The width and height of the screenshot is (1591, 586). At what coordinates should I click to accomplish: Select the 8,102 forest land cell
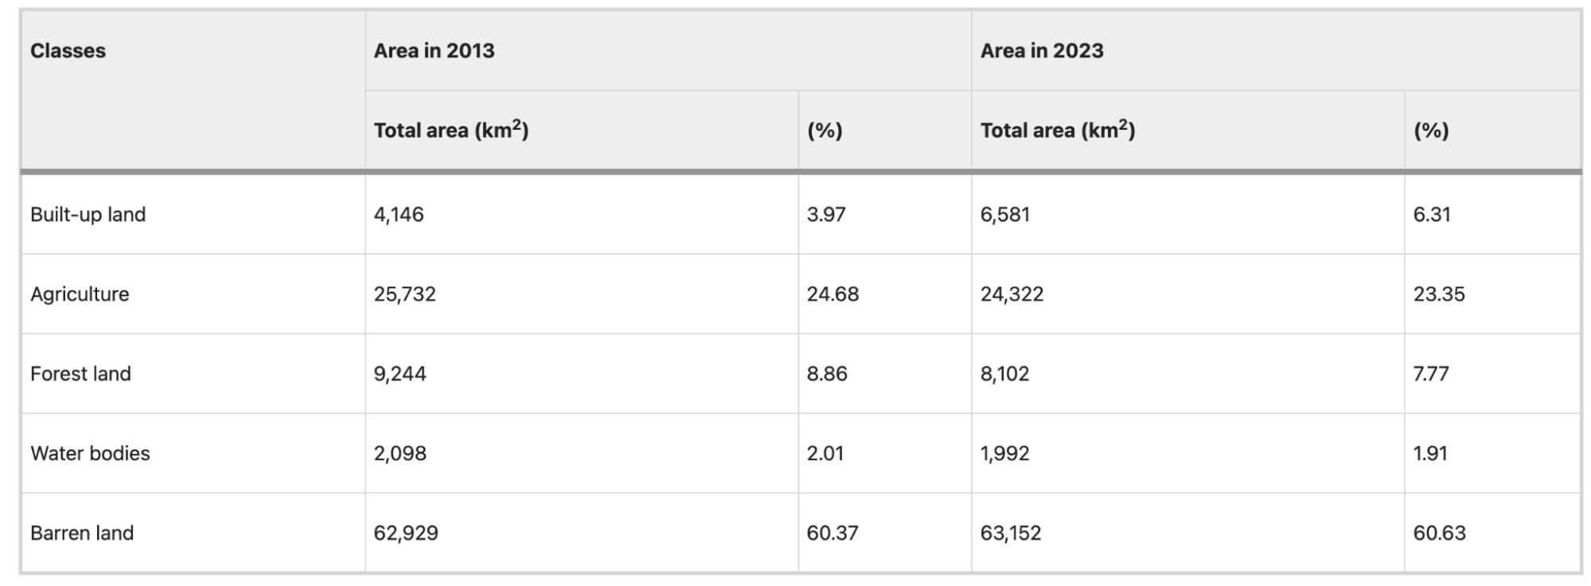pos(1004,374)
